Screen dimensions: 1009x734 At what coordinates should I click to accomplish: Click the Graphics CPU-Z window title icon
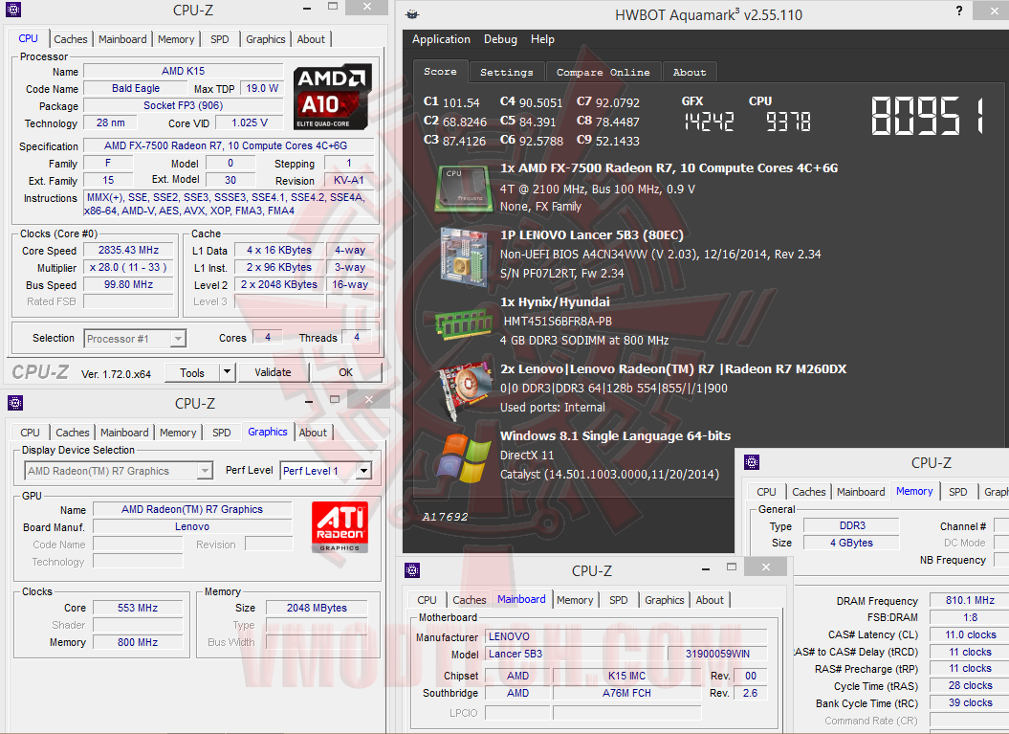click(x=15, y=403)
